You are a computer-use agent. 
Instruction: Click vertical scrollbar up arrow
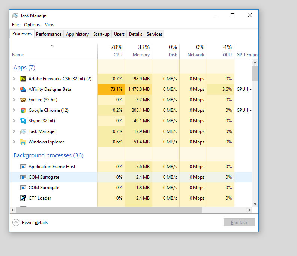click(255, 63)
